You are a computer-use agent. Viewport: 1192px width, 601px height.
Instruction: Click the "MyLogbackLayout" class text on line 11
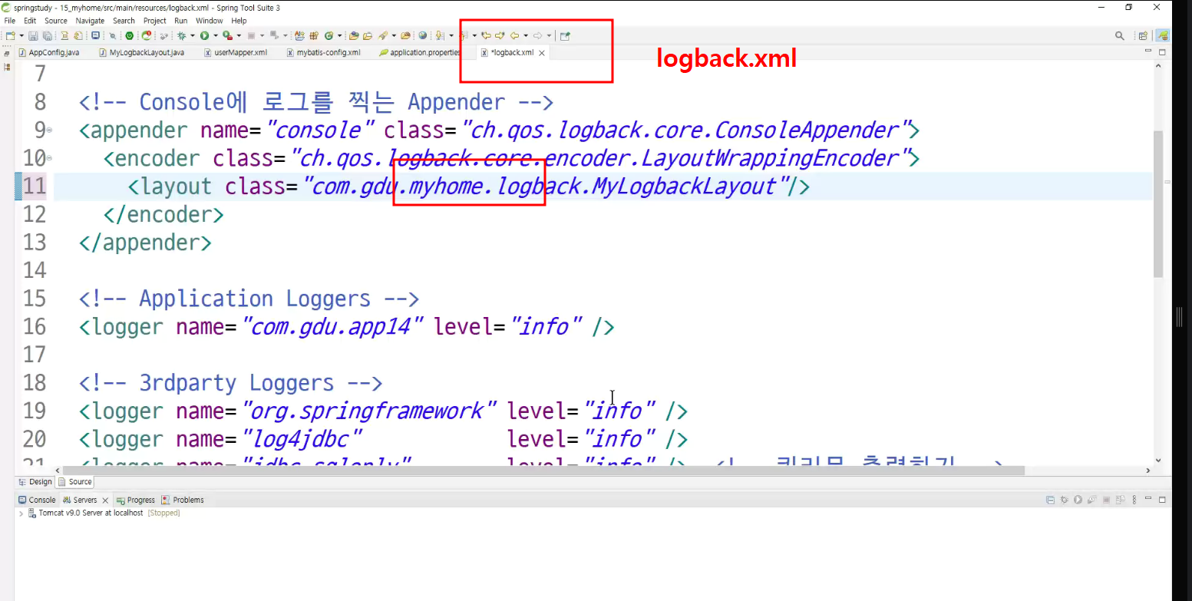tap(685, 187)
